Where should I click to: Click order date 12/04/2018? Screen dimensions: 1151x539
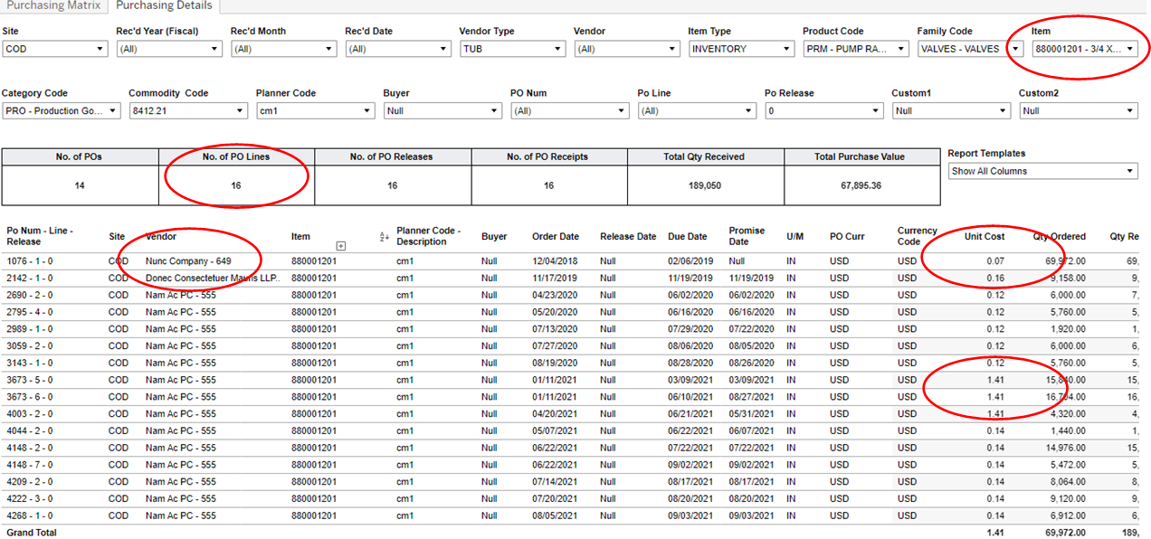(x=555, y=261)
